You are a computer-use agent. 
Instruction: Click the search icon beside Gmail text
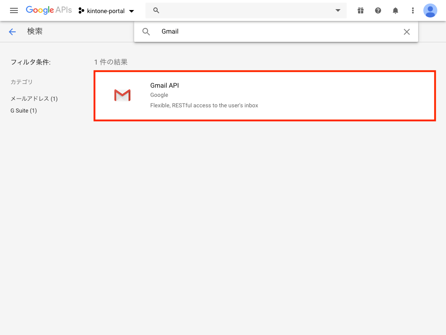click(146, 32)
